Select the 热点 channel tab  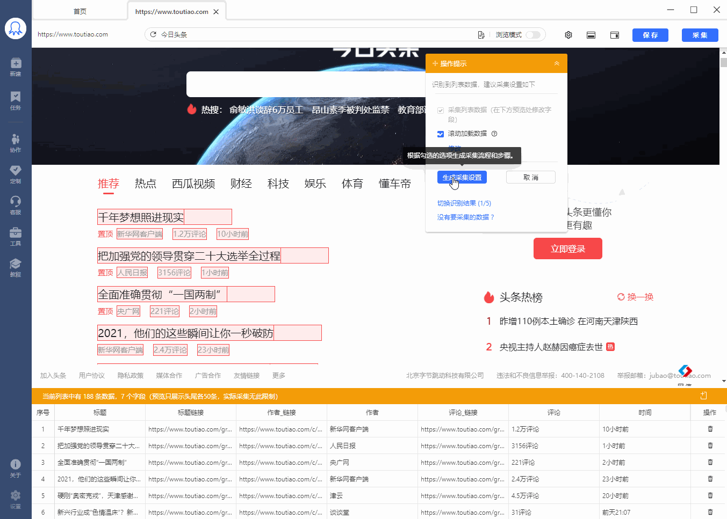[x=146, y=184]
